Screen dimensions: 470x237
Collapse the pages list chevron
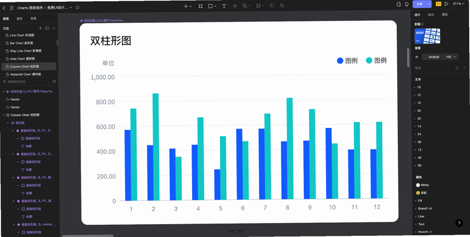tap(54, 28)
